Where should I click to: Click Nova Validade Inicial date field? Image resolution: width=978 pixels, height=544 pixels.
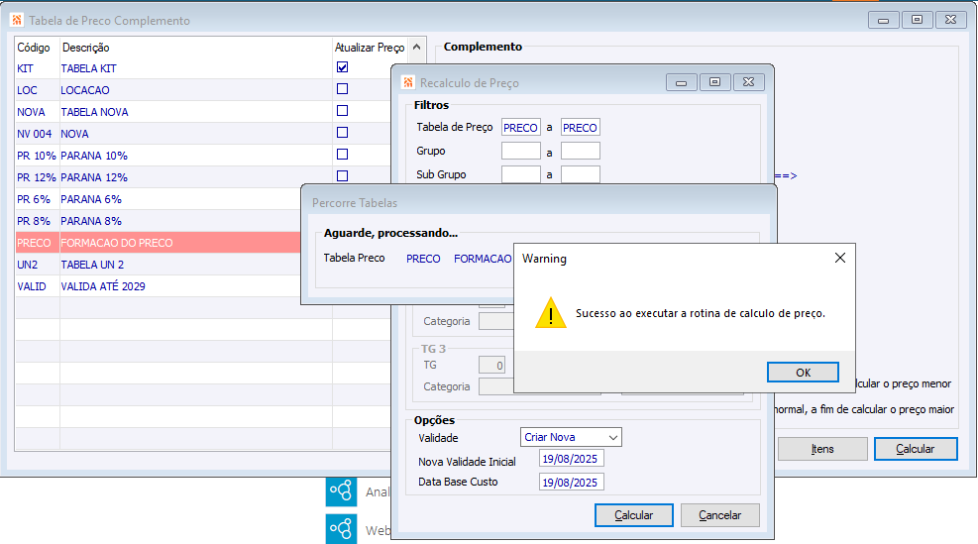(x=572, y=459)
